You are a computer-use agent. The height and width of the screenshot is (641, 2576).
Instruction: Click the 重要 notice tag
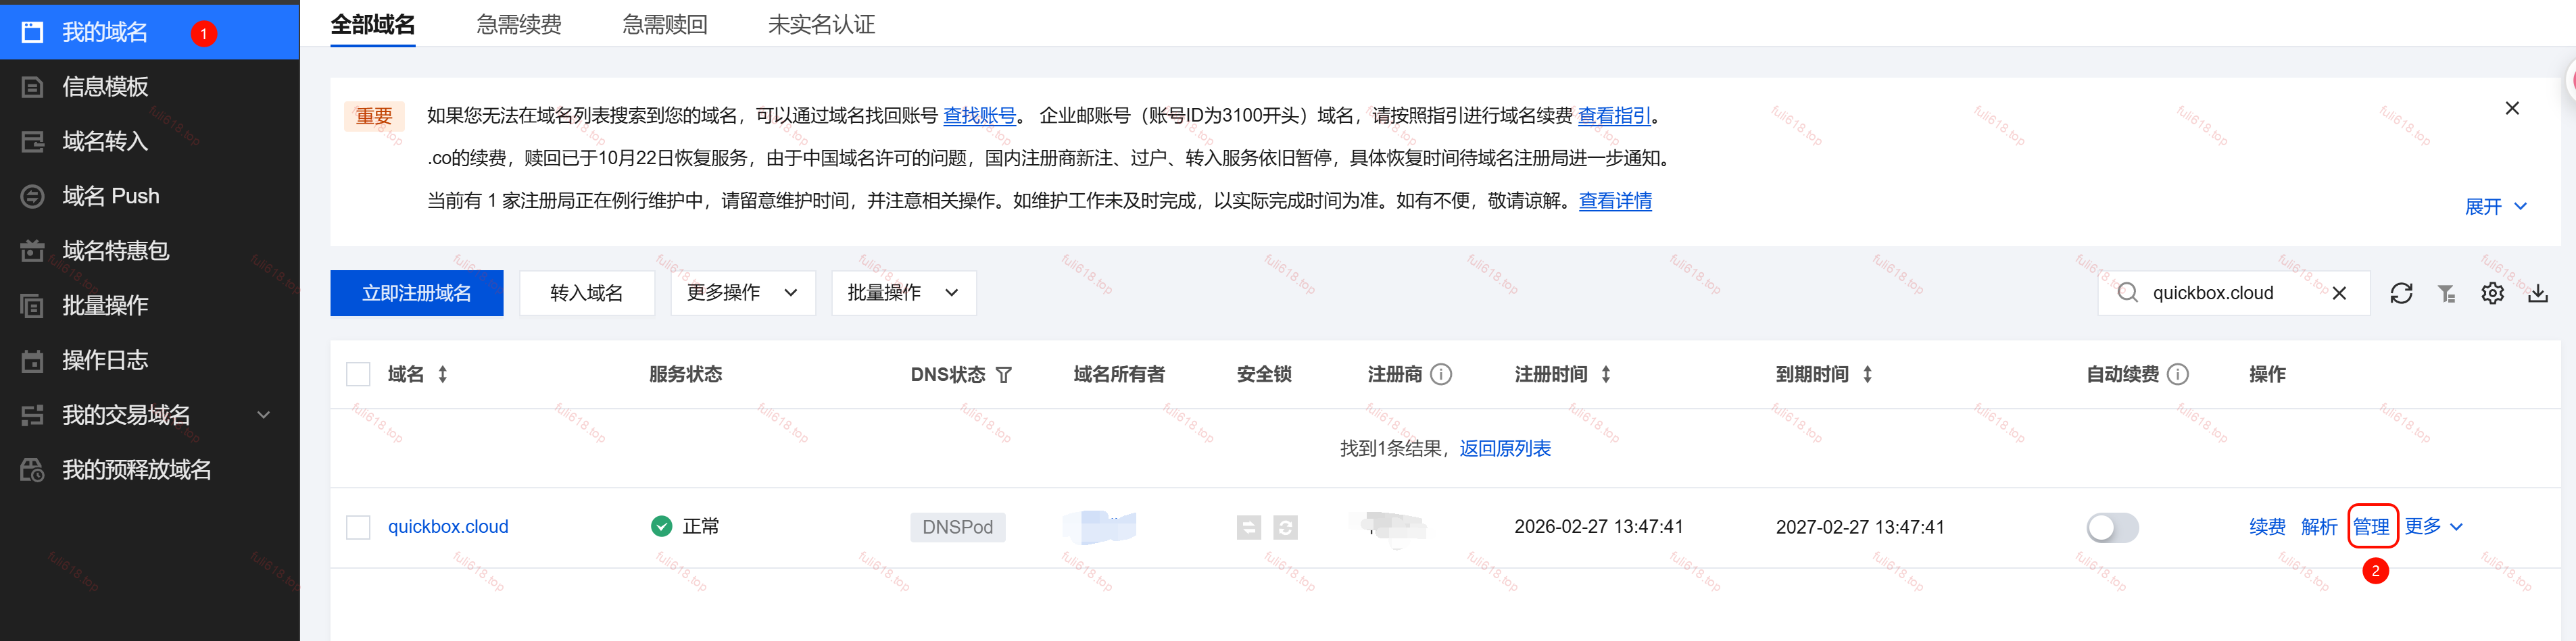(x=375, y=116)
